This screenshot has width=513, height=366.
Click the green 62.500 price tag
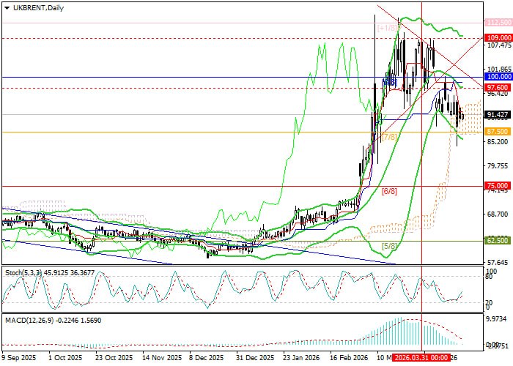click(498, 239)
